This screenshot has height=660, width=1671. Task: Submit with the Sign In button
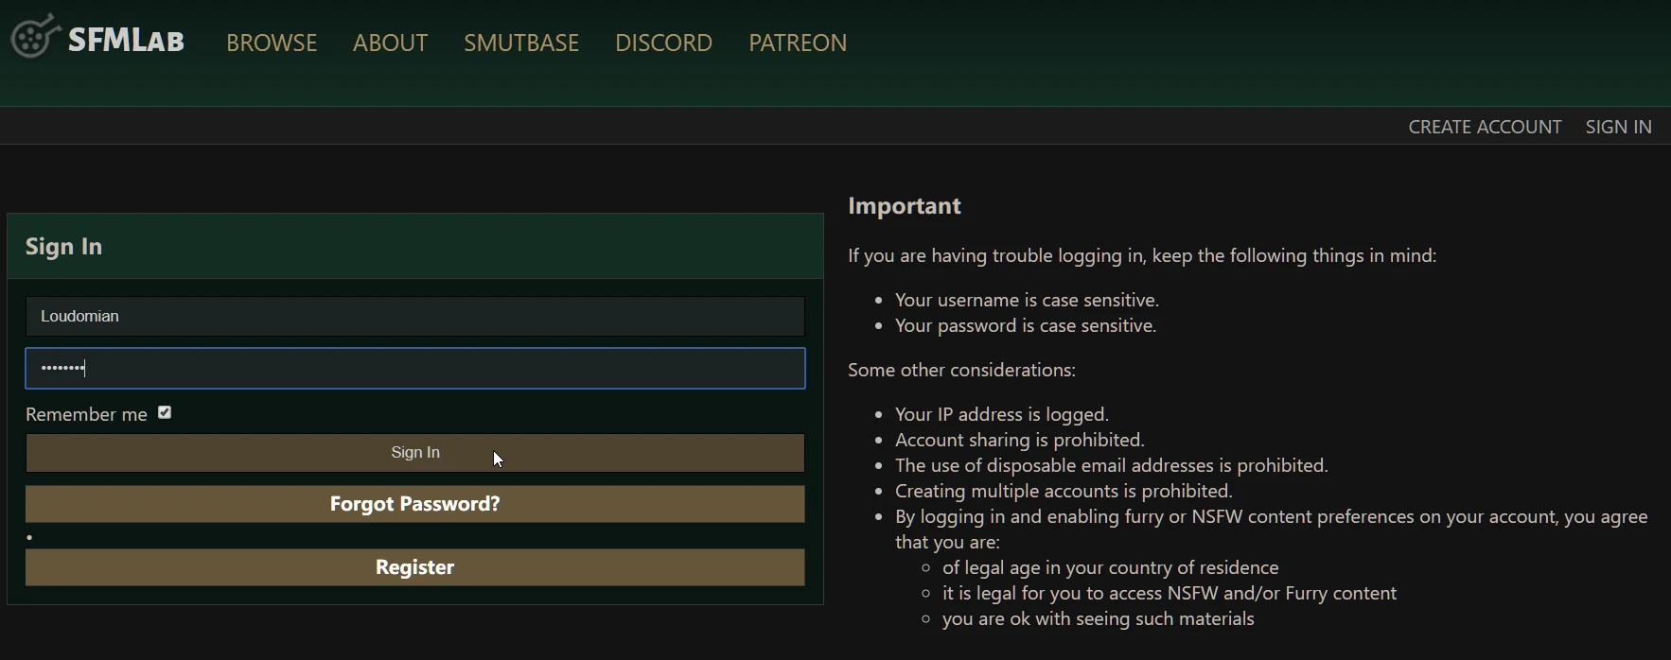(415, 453)
